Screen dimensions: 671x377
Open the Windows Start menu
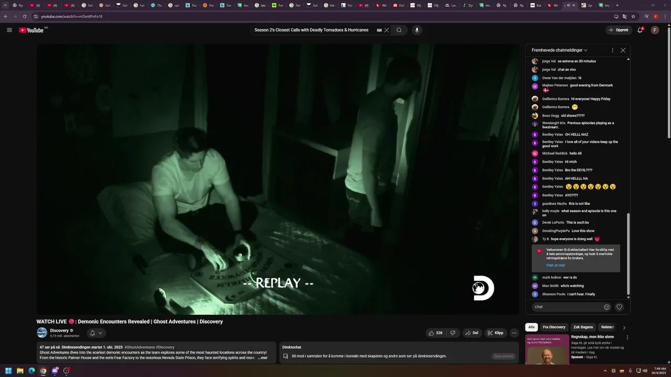coord(8,371)
